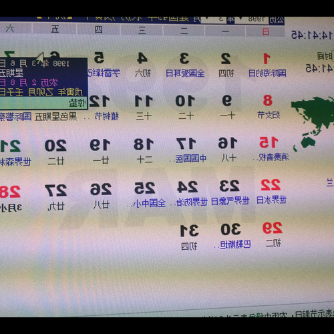Select day 16 labeled 十八
This screenshot has width=334, height=334.
pos(228,143)
